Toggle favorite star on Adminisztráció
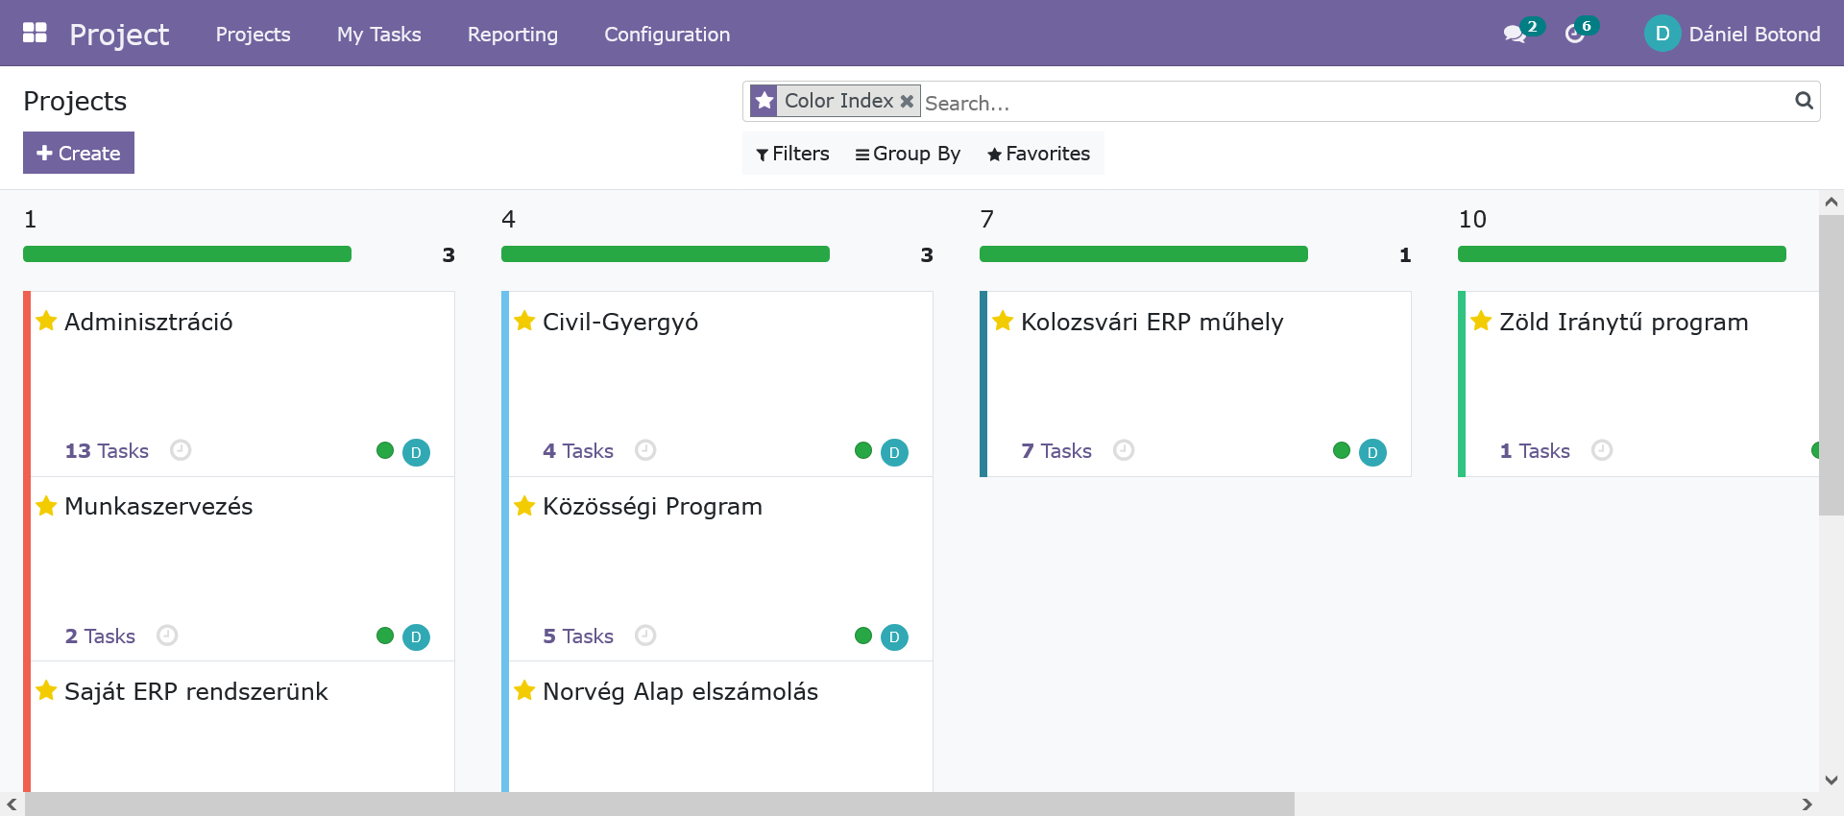 (x=46, y=321)
